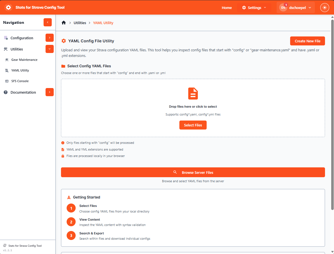This screenshot has height=254, width=334.
Task: Click the home icon in the breadcrumb
Action: (64, 22)
